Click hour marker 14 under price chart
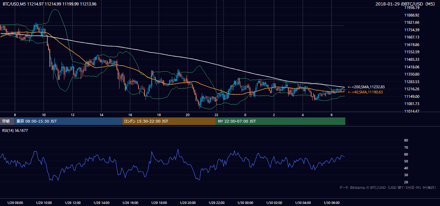This screenshot has height=206, width=440. 101,115
